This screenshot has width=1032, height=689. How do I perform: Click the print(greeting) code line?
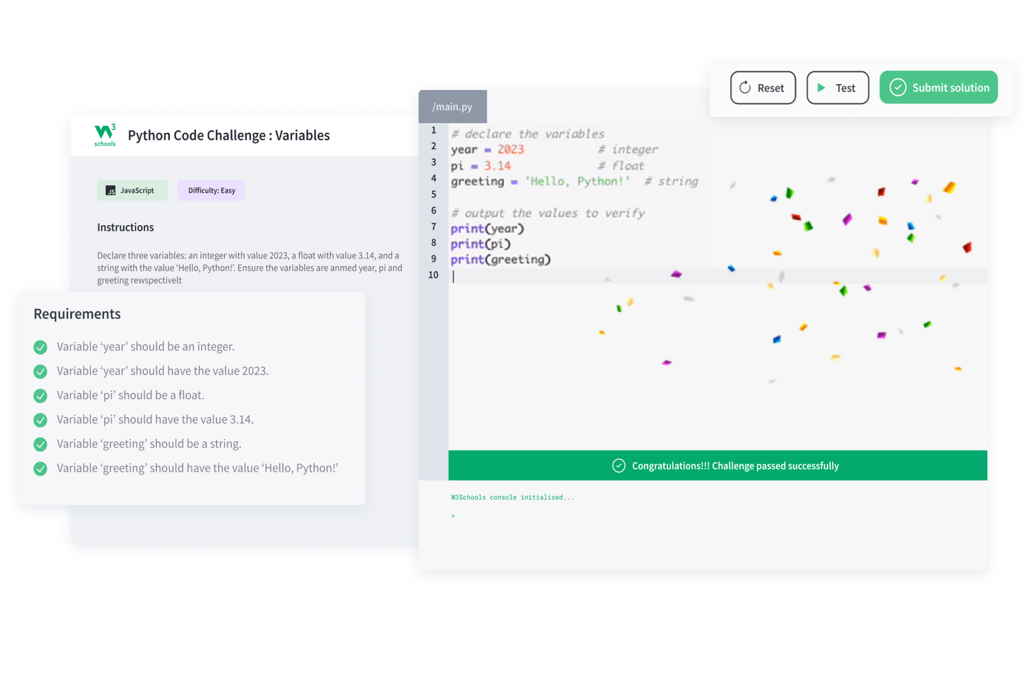(500, 260)
